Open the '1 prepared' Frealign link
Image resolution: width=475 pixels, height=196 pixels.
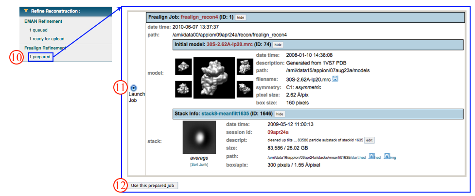coord(40,57)
